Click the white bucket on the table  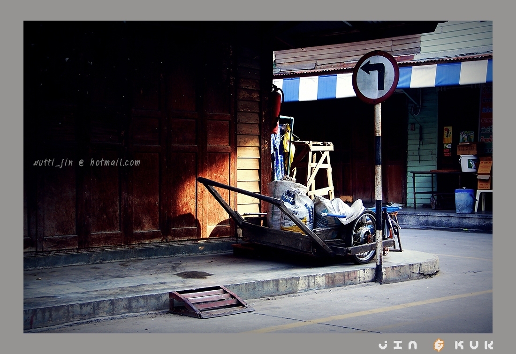(x=468, y=163)
